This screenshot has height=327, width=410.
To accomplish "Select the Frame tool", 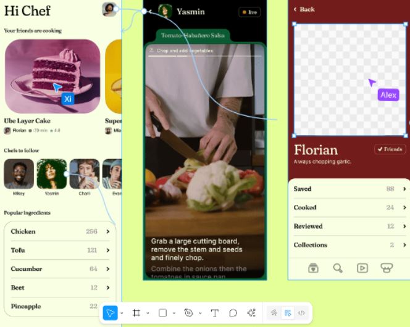I will (x=136, y=313).
